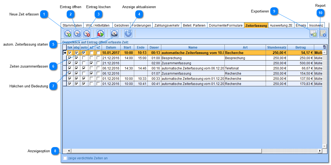
Task: Open column chooser icon at grid corner
Action: (324, 47)
